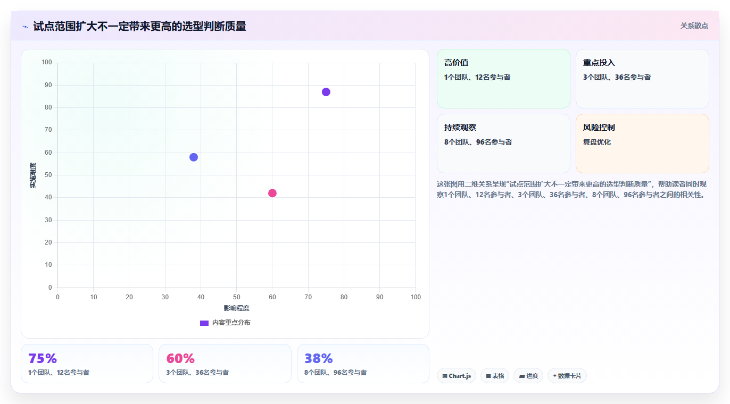Open the 重点投入 quadrant card
Image resolution: width=730 pixels, height=404 pixels.
tap(642, 79)
